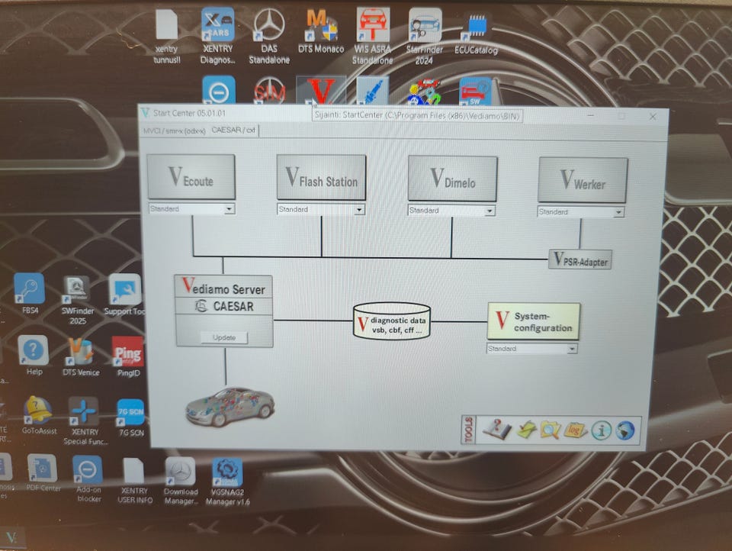Expand the dropdown under Werker
The width and height of the screenshot is (732, 551).
(x=618, y=213)
